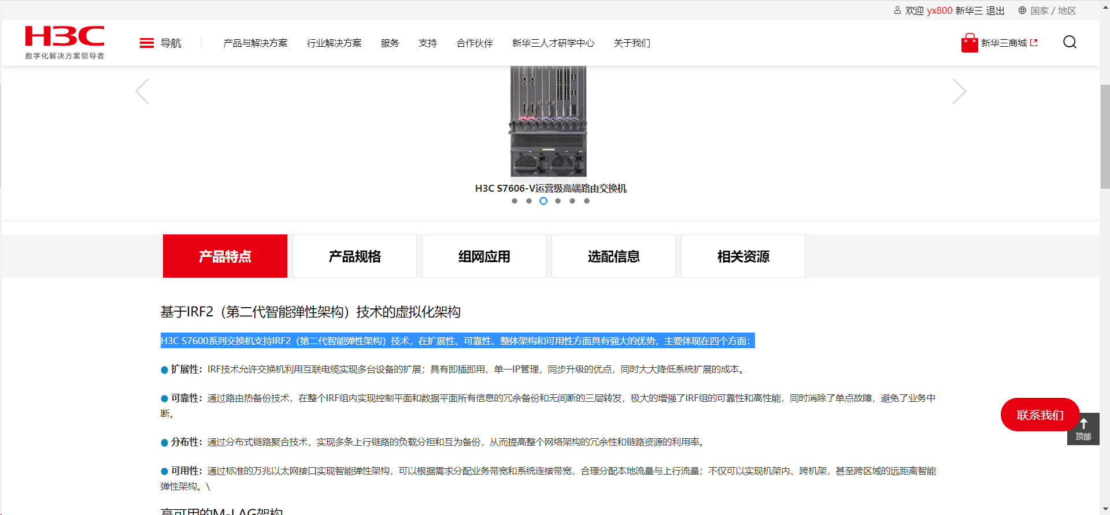The width and height of the screenshot is (1110, 515).
Task: Open 新华三商城 link
Action: point(1004,43)
